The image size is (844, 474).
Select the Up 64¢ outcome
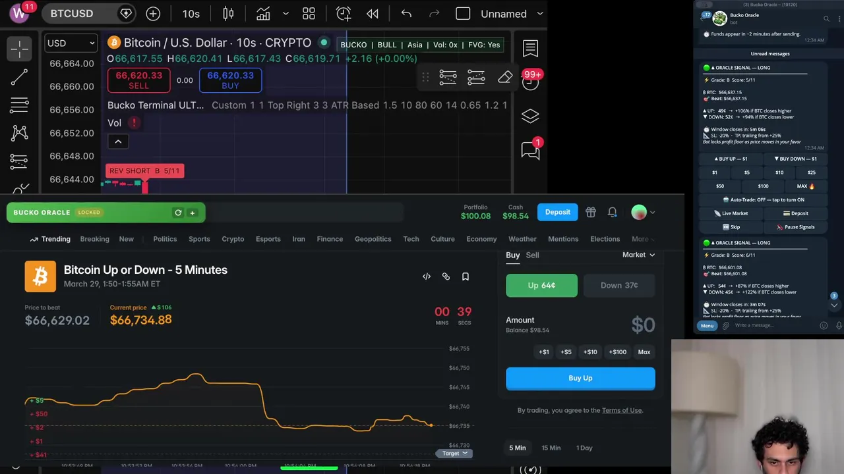(541, 285)
